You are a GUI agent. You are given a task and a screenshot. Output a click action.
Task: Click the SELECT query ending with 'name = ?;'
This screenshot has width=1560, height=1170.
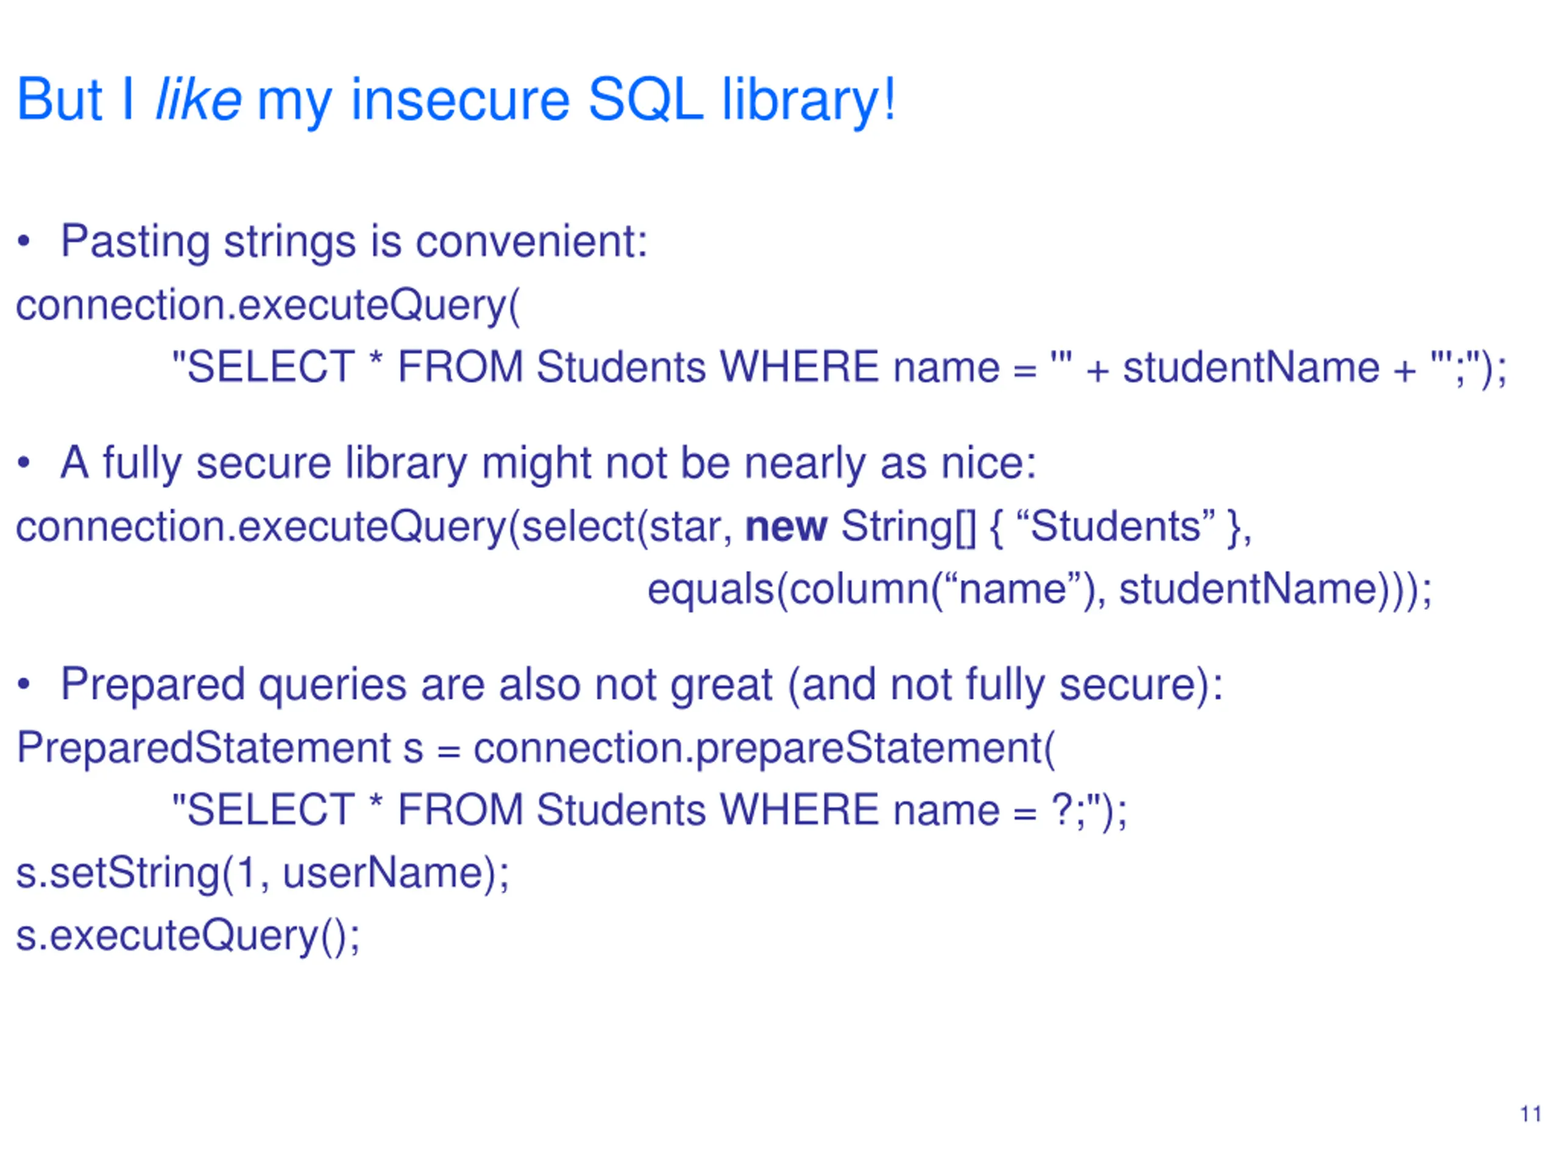click(x=650, y=810)
